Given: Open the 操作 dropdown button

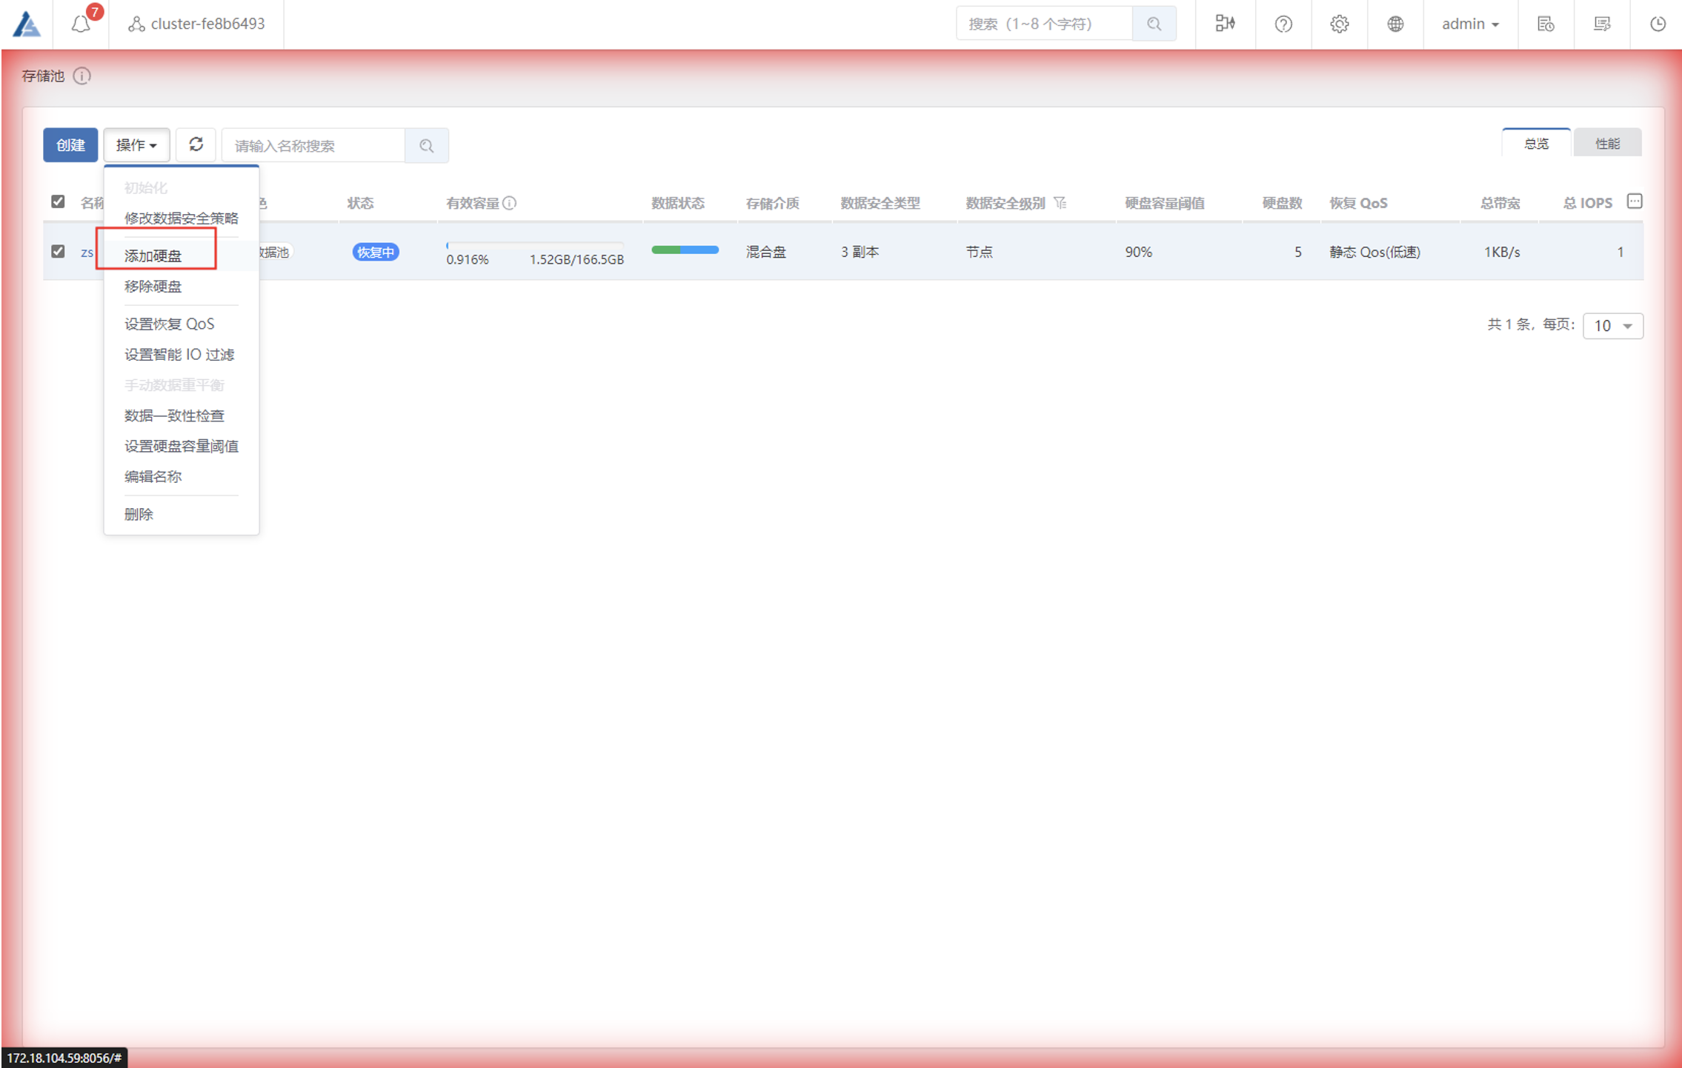Looking at the screenshot, I should [136, 145].
